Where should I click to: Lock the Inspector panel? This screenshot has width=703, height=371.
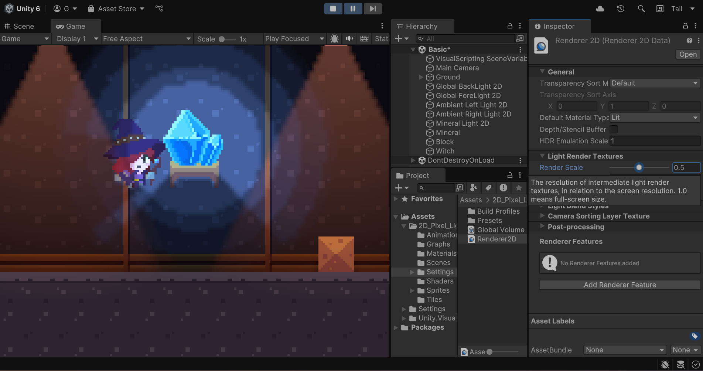tap(685, 26)
